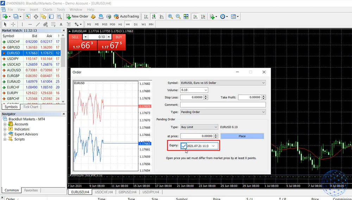Click the tile windows icon
352x200 pixels.
(x=186, y=17)
